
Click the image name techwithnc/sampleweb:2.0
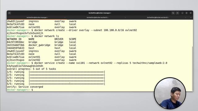[150, 63]
